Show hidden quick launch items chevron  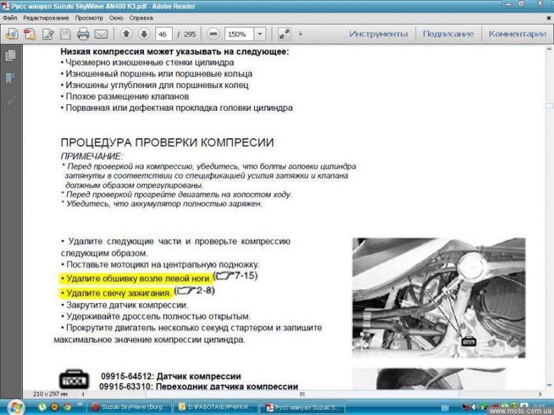(80, 405)
